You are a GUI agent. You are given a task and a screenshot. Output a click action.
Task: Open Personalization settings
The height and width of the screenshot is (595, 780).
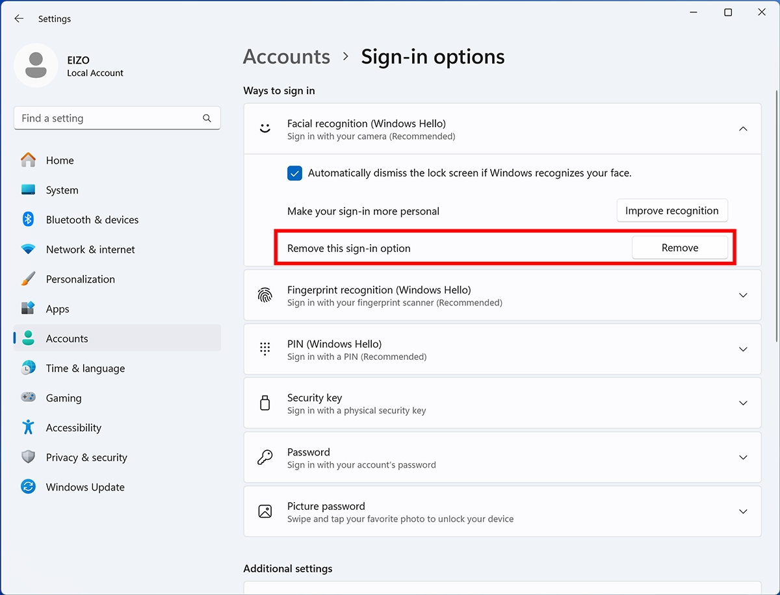117,279
